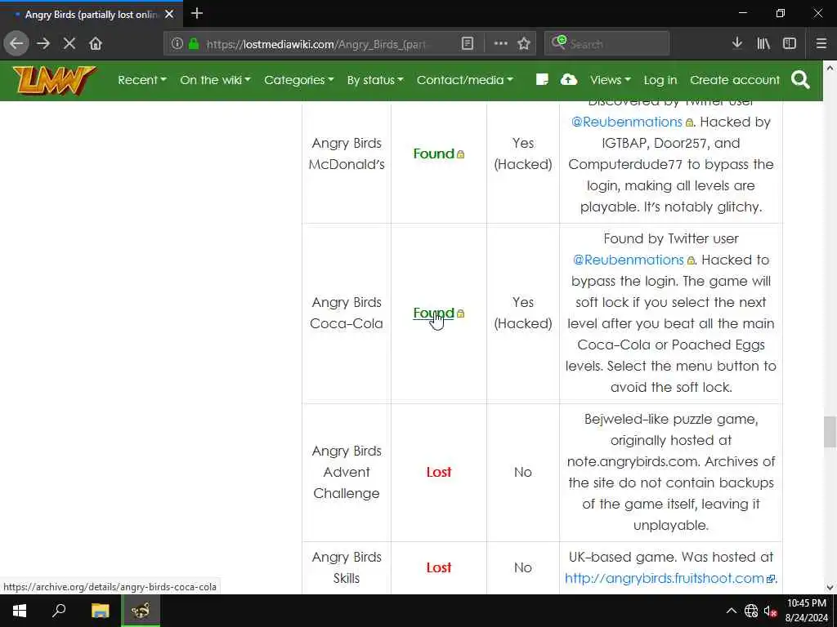The image size is (837, 627).
Task: Click Log in link
Action: 660,80
